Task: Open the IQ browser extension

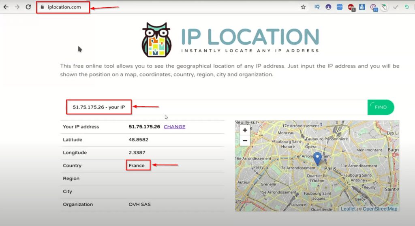Action: 317,7
